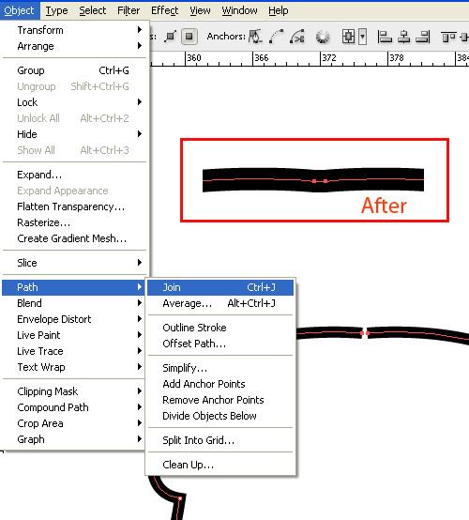Open the Filter menu
Viewport: 469px width, 520px height.
click(x=129, y=10)
